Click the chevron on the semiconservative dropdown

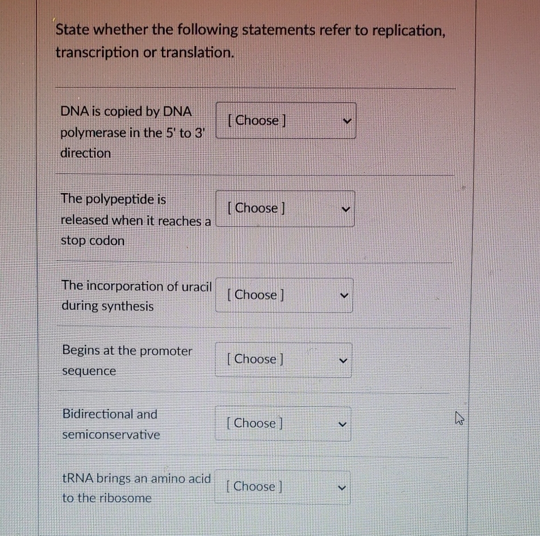pyautogui.click(x=341, y=423)
